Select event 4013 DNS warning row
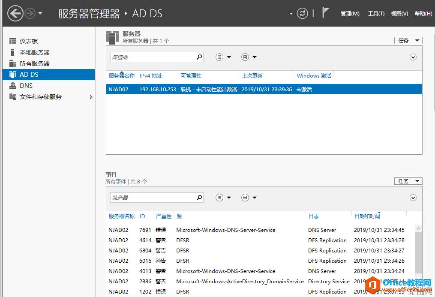435x297 pixels. [260, 271]
